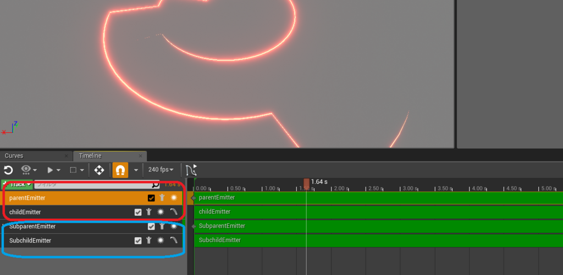The height and width of the screenshot is (275, 563).
Task: Click the four-arrow transform icon
Action: pos(99,170)
